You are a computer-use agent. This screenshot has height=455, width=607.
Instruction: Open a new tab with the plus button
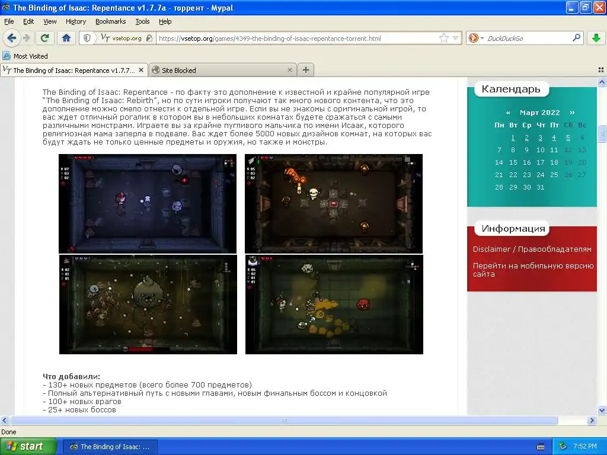pos(306,70)
